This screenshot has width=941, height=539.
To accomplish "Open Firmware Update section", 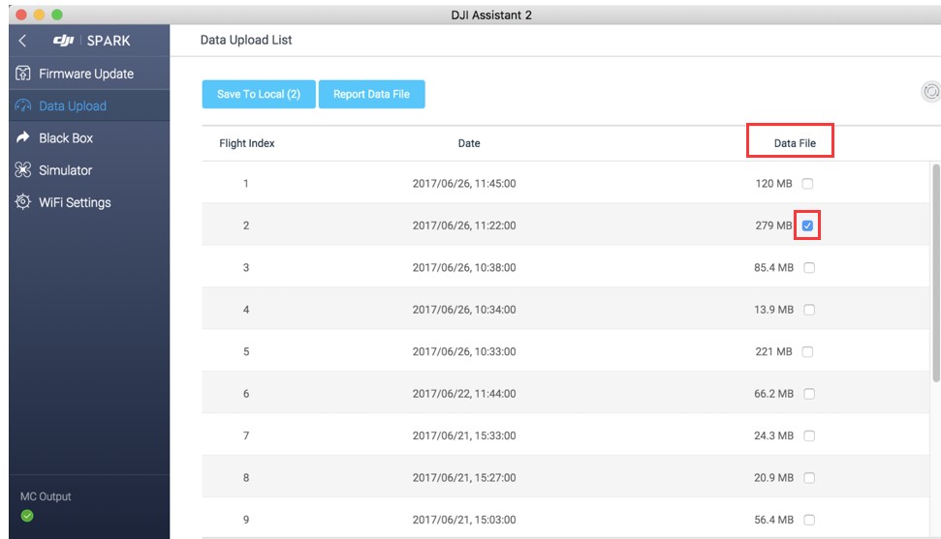I will coord(89,74).
